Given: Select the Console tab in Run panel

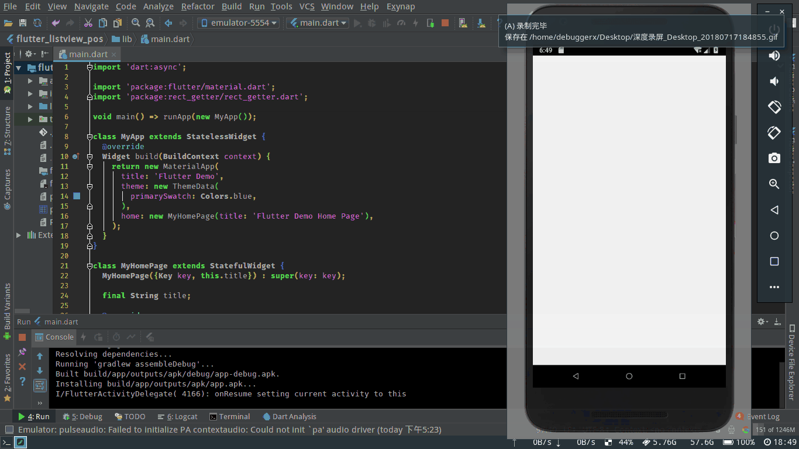Looking at the screenshot, I should coord(54,337).
